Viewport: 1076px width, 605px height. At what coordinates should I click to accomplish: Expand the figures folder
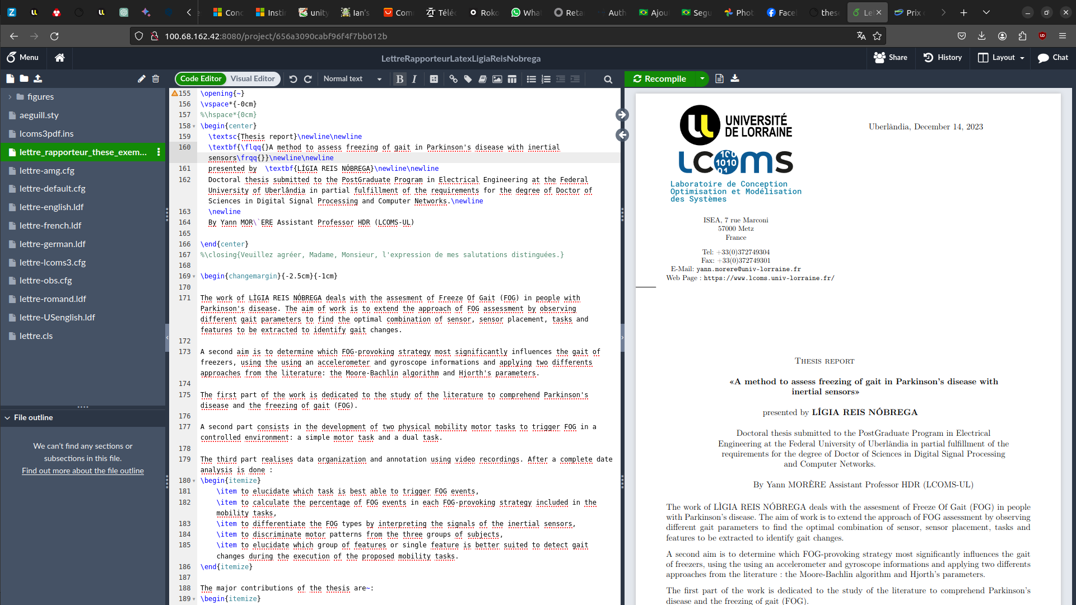point(10,97)
